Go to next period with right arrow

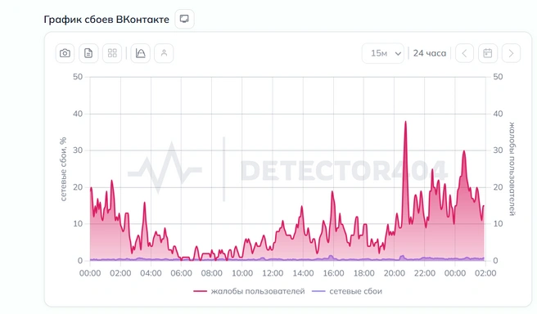511,53
